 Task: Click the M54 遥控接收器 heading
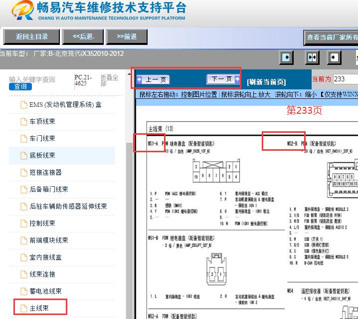[x=318, y=291]
